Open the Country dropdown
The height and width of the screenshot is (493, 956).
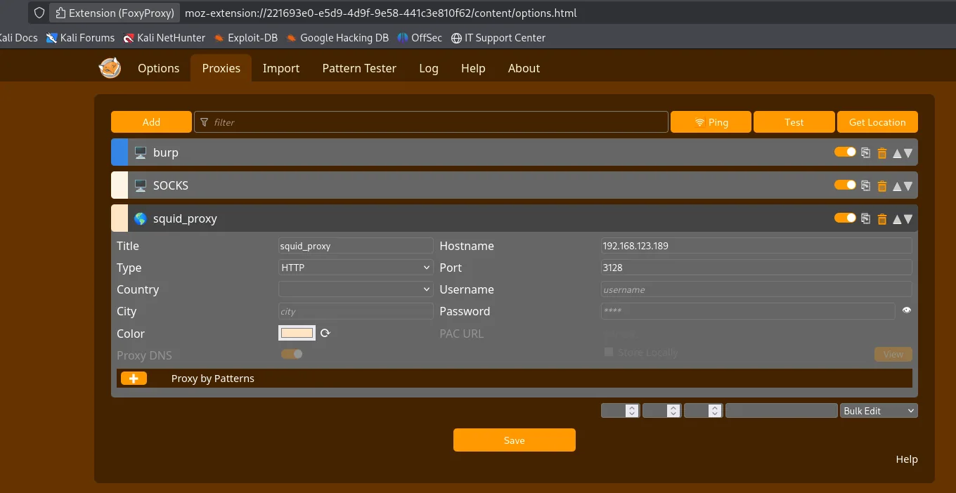tap(356, 289)
